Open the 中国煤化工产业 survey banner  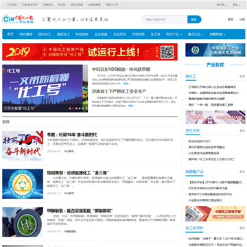point(215,50)
